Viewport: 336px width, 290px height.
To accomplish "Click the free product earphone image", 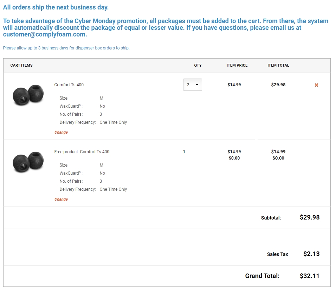I will [28, 161].
